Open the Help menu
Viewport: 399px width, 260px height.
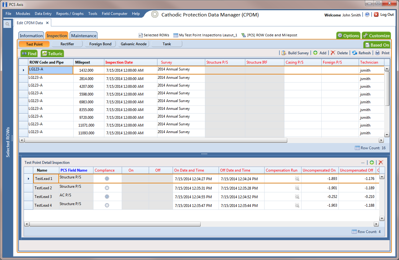pyautogui.click(x=136, y=14)
